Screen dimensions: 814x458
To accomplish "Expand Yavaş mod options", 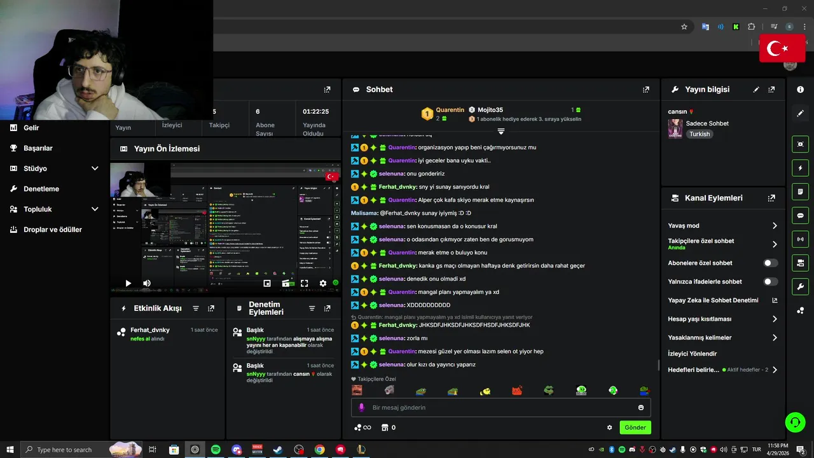I will click(x=775, y=226).
